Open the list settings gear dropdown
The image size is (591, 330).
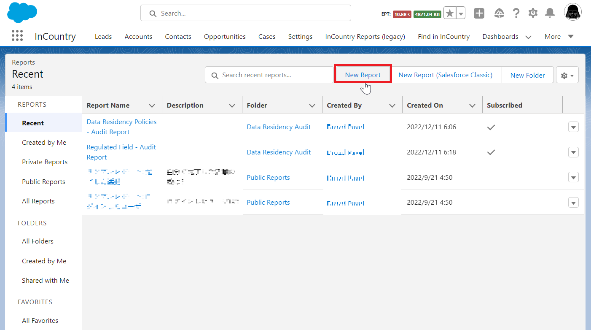(x=567, y=75)
